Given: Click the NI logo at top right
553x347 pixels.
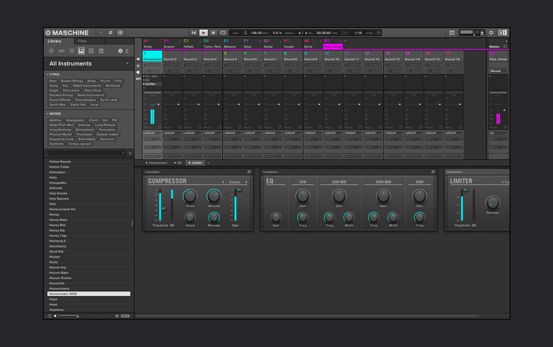Looking at the screenshot, I should coord(502,33).
